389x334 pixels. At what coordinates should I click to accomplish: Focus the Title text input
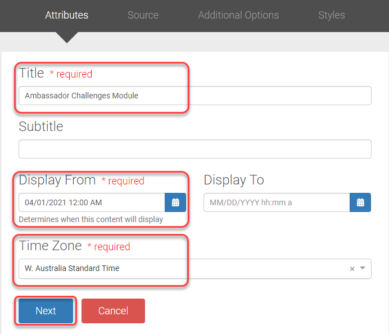194,96
